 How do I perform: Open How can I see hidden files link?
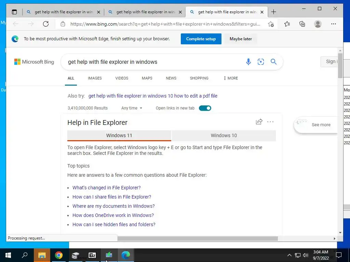(114, 224)
